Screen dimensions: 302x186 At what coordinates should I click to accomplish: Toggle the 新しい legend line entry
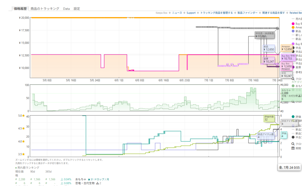pos(297,35)
